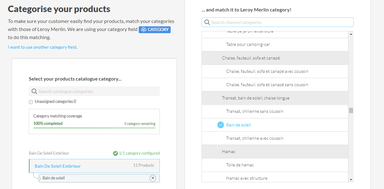The height and width of the screenshot is (189, 384).
Task: Click the CATEGORY field badge
Action: tap(155, 30)
